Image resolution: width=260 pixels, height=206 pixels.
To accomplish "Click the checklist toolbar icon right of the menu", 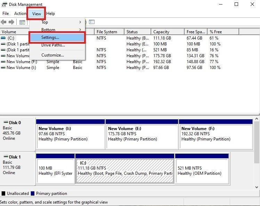I will [92, 22].
